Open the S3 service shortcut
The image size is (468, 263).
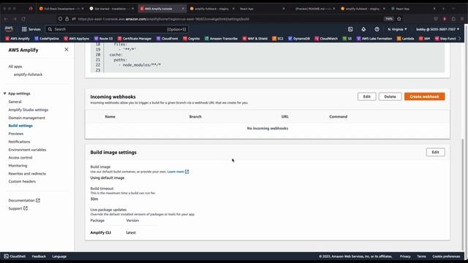click(x=347, y=39)
